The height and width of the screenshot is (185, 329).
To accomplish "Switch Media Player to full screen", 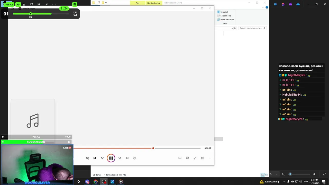I will point(195,158).
